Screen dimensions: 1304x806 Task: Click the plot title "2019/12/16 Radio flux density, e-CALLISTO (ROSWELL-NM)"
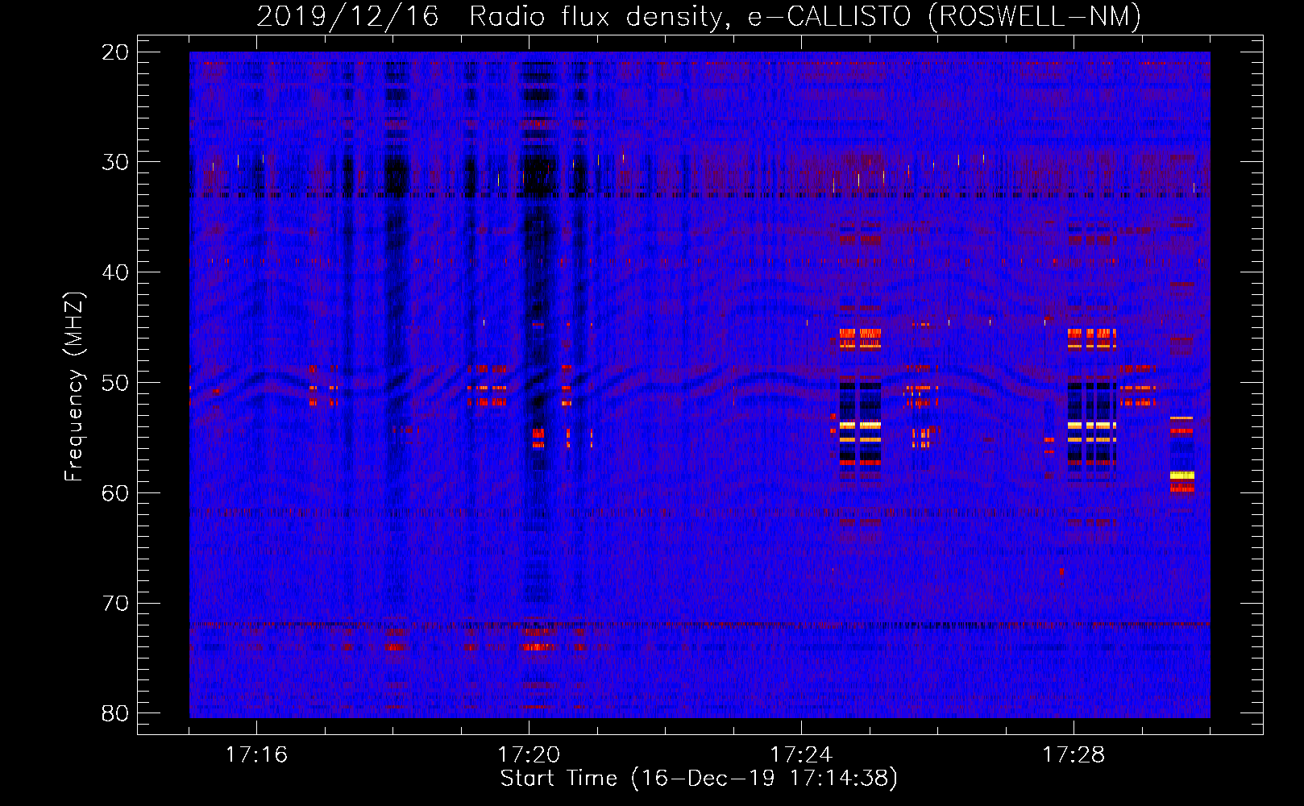tap(699, 16)
